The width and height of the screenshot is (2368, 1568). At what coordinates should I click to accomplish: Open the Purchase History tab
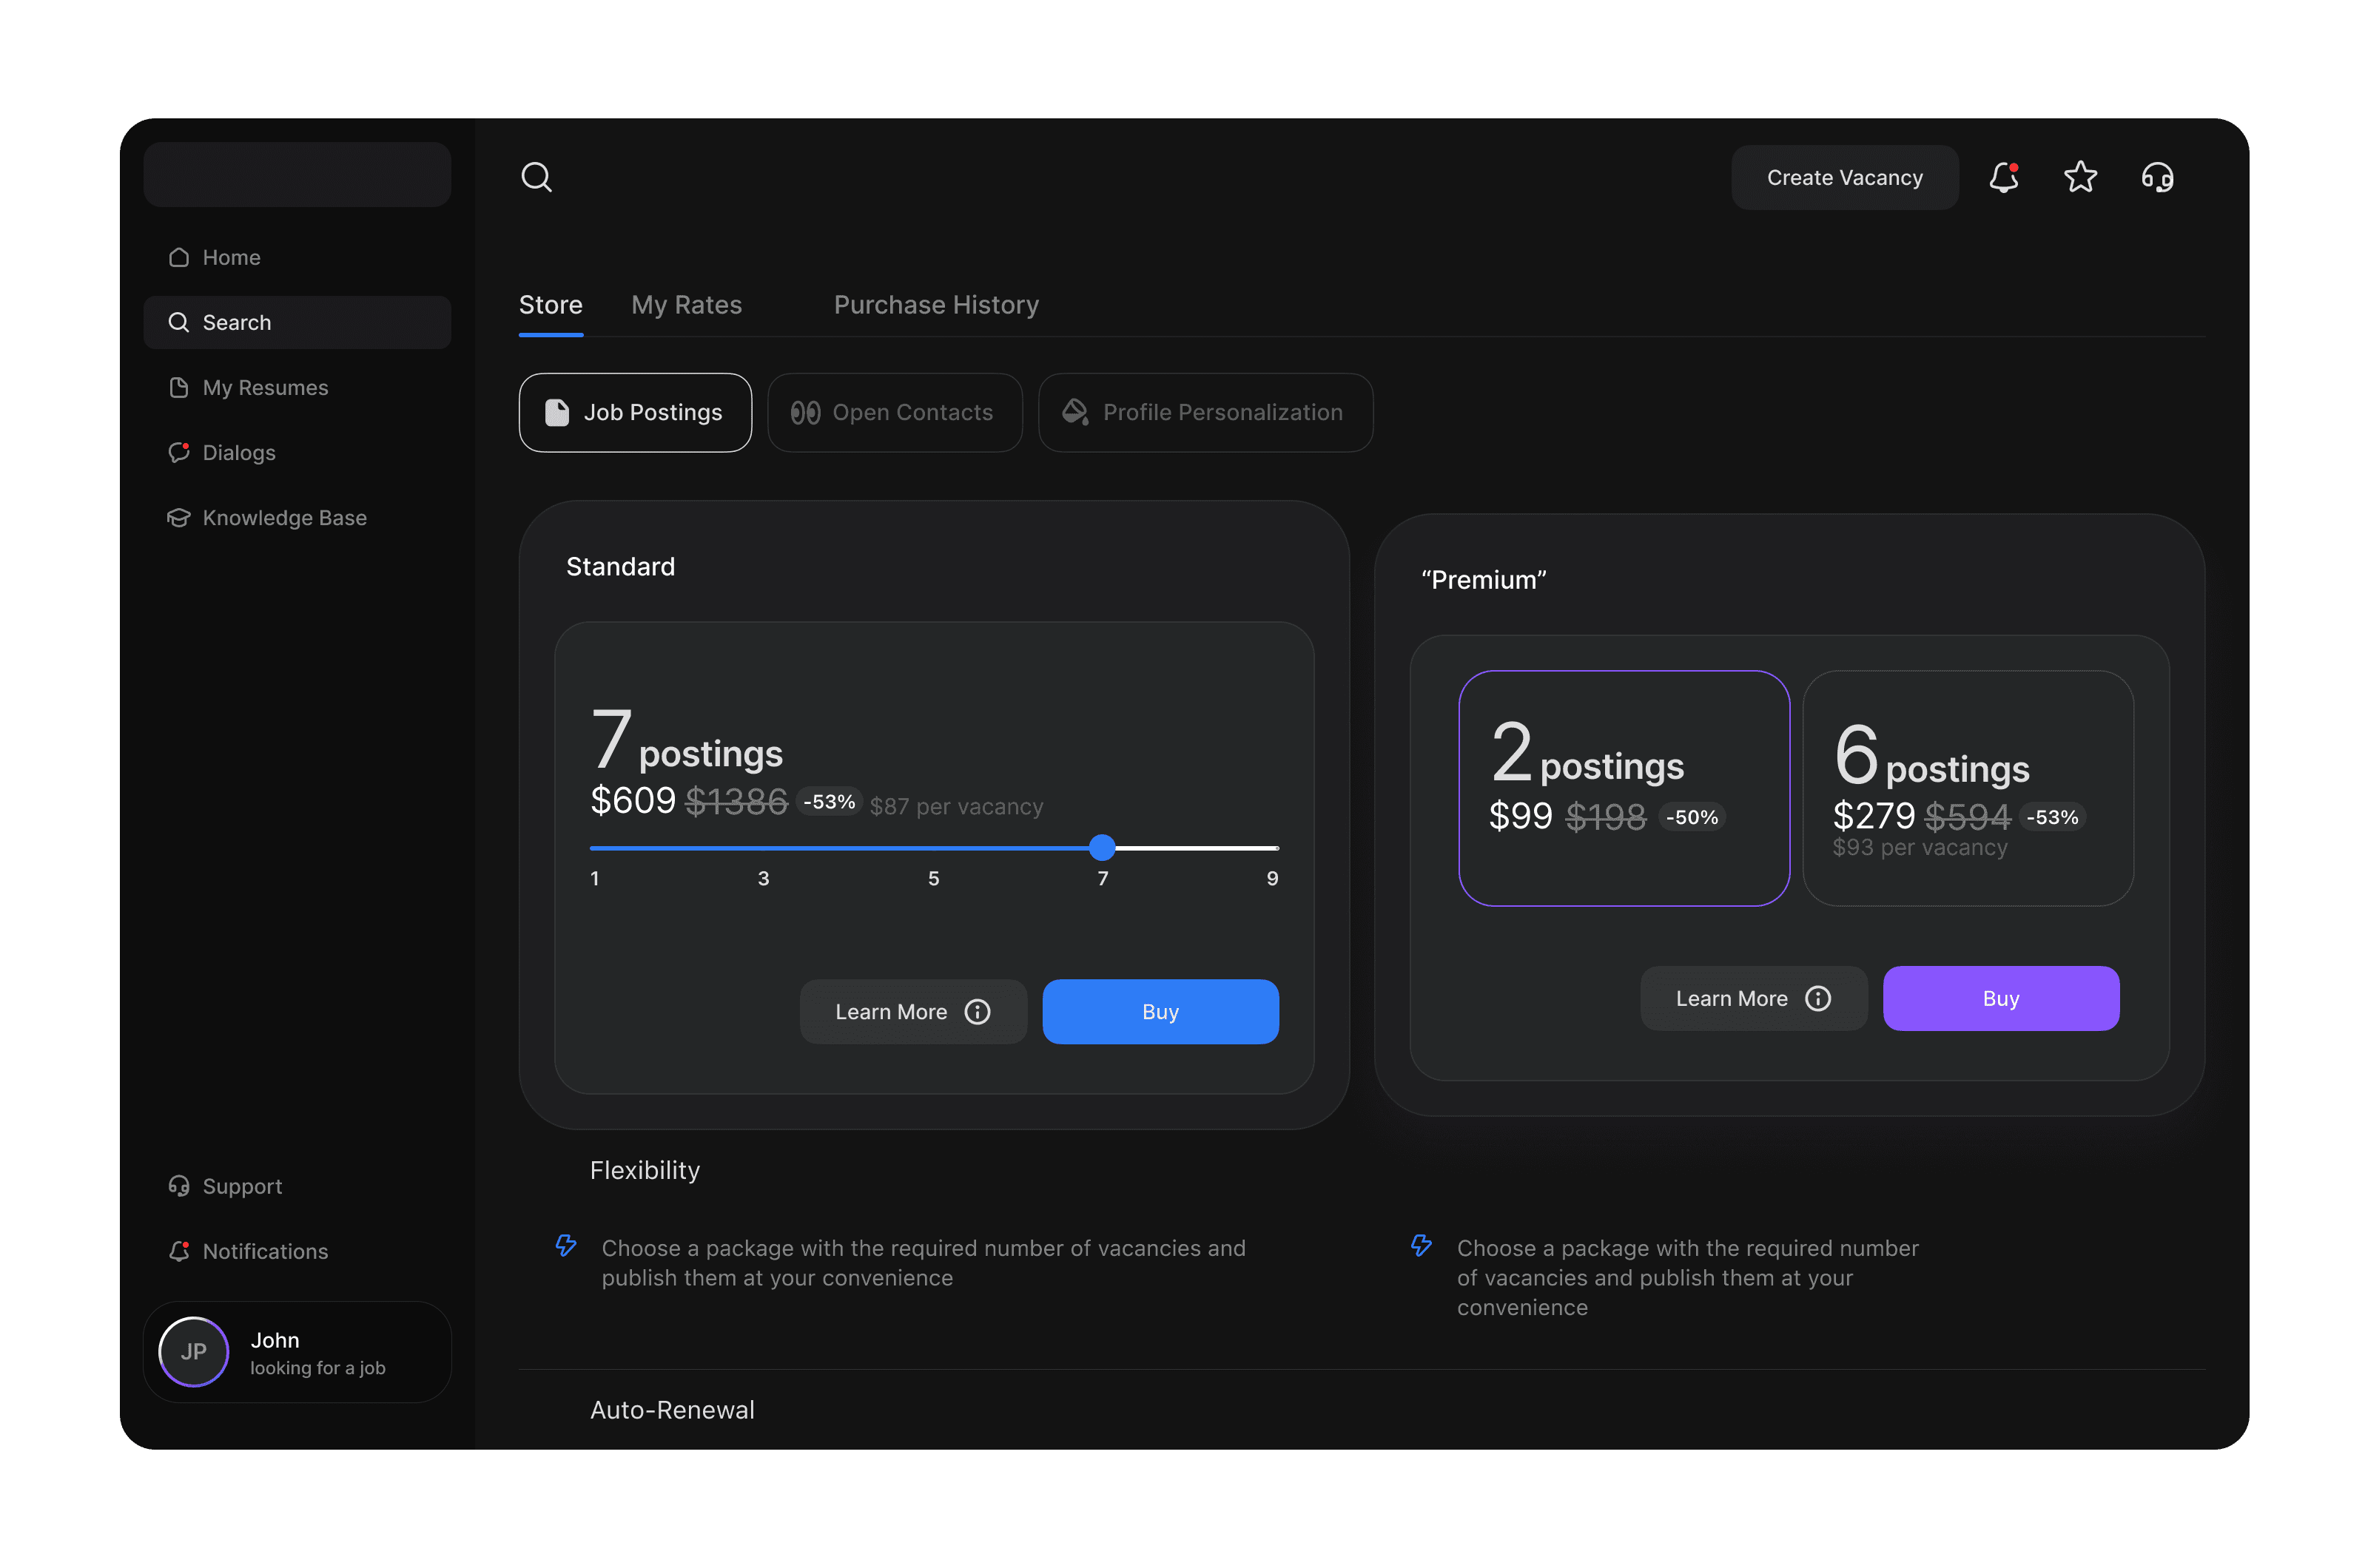[x=936, y=305]
